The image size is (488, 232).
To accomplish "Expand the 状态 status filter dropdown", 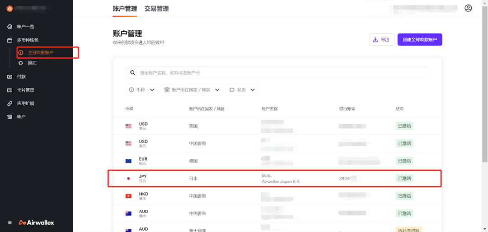I will point(242,90).
